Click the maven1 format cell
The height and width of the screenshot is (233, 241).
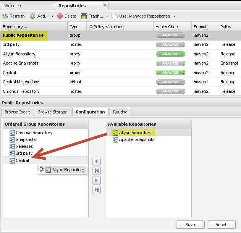click(x=201, y=82)
